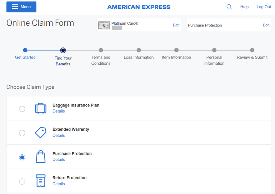Select the Purchase Protection radio button

click(22, 157)
